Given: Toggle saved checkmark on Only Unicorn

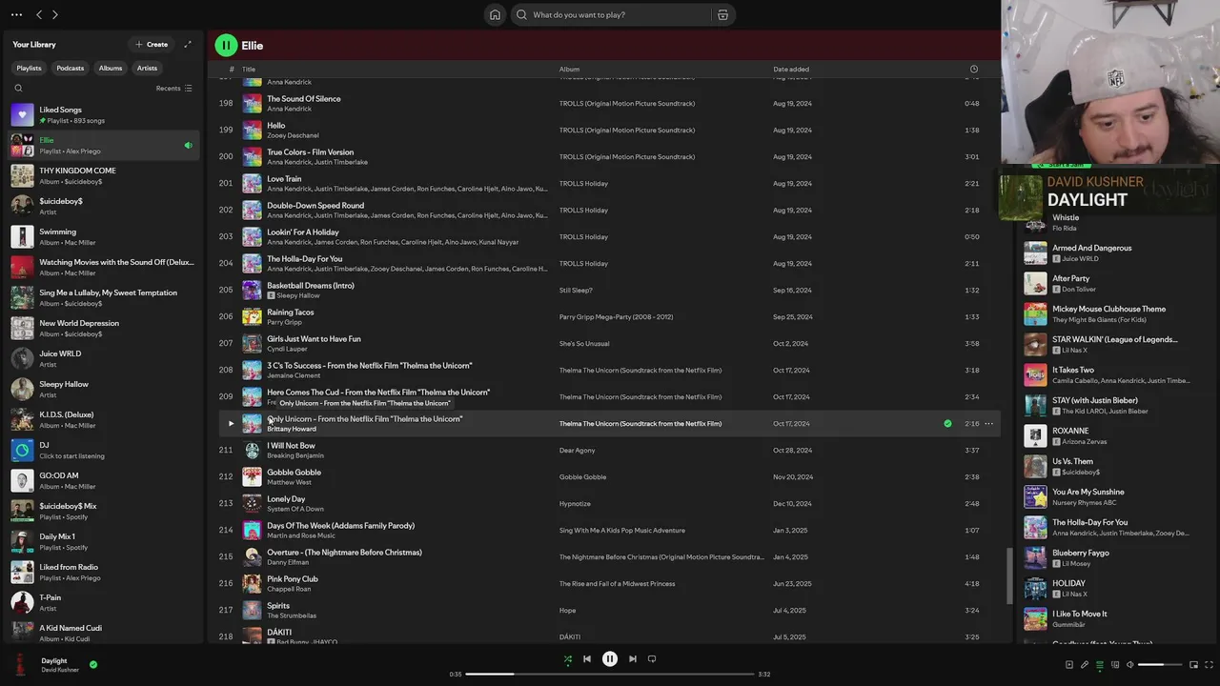Looking at the screenshot, I should click(x=947, y=423).
